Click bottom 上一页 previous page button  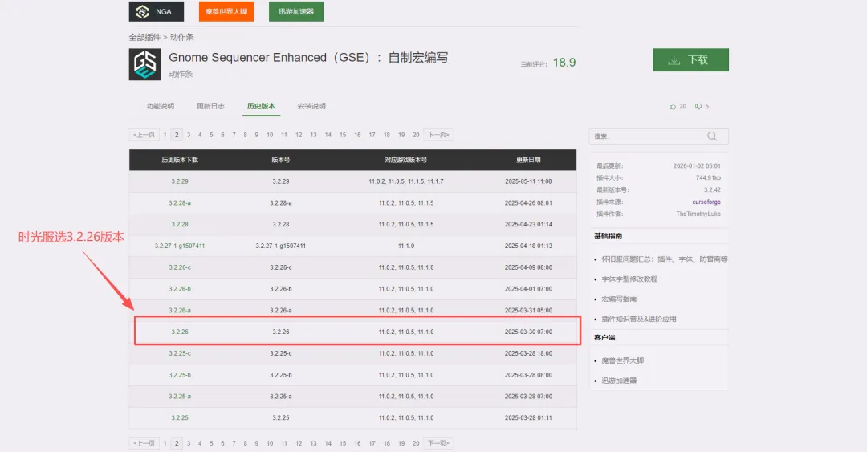point(144,443)
